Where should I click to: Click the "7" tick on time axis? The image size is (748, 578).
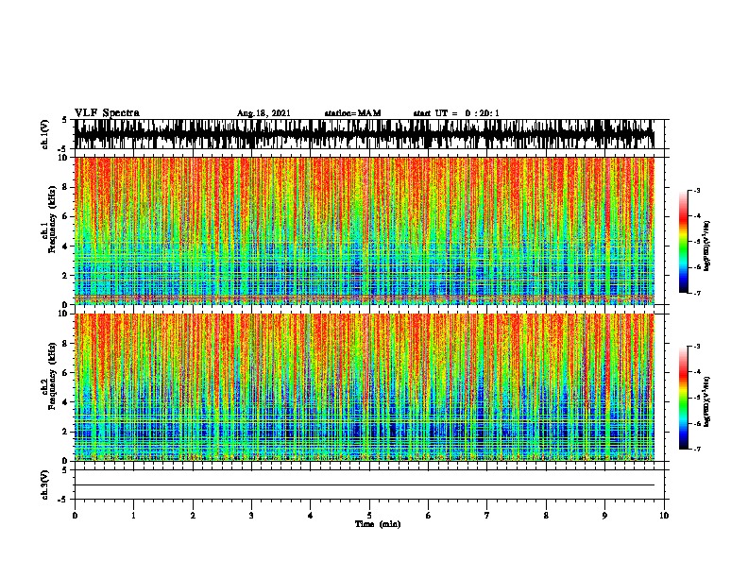click(x=487, y=516)
